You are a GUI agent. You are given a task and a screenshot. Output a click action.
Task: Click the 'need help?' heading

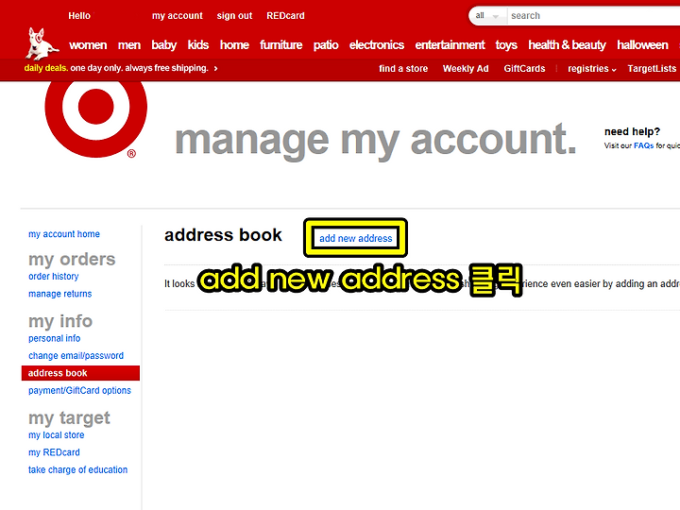point(632,132)
